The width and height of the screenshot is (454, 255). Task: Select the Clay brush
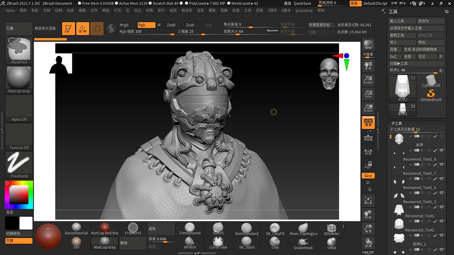(x=275, y=243)
